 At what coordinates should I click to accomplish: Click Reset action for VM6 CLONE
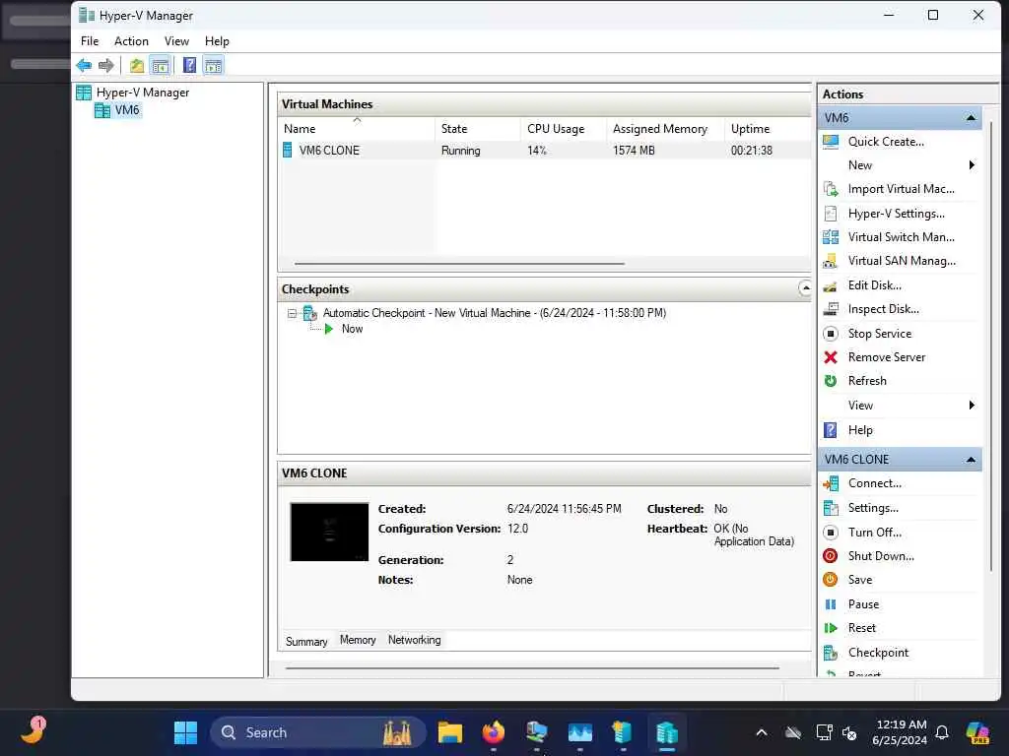(861, 628)
